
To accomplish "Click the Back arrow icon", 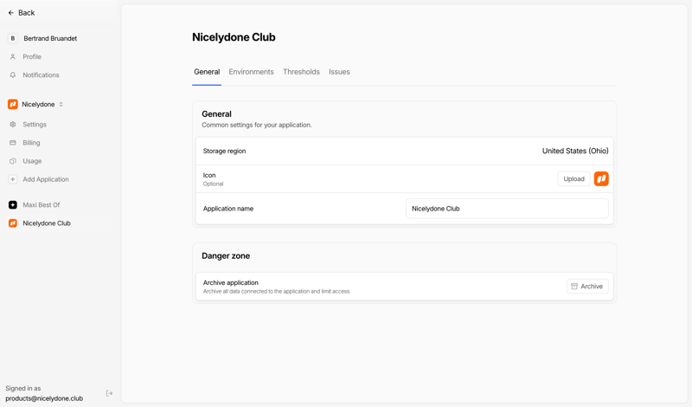I will pyautogui.click(x=11, y=13).
